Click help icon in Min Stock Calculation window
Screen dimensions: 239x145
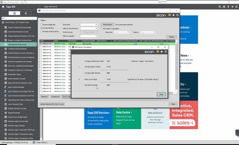pos(166,52)
